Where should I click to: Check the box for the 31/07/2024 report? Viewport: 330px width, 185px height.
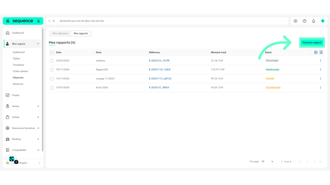[x=52, y=87]
